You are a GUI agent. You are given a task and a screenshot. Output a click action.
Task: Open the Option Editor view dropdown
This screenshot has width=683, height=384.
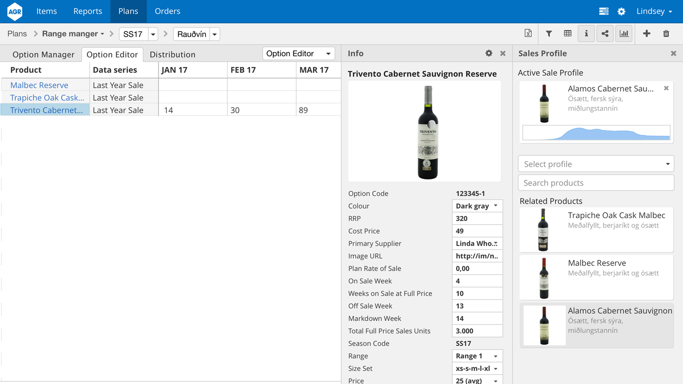(x=298, y=53)
